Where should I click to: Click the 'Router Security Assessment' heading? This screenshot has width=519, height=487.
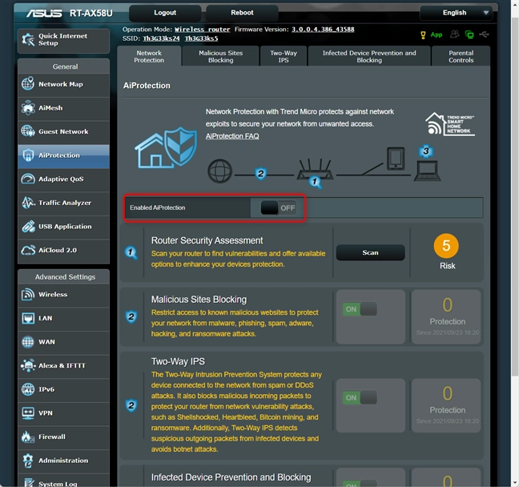coord(207,240)
